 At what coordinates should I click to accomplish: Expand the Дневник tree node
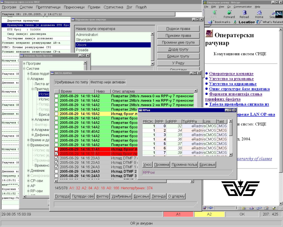(28, 171)
